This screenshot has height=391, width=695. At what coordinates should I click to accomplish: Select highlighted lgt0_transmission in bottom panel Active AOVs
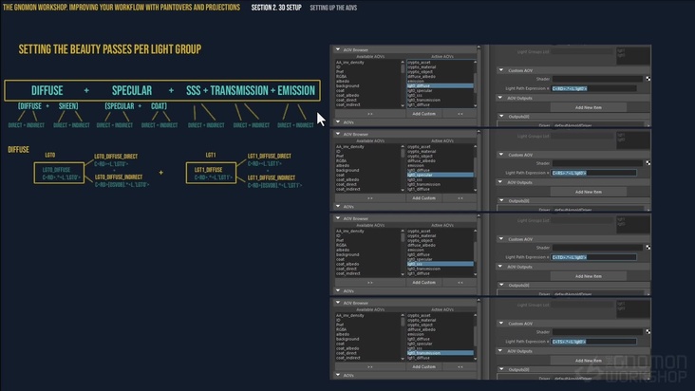tap(440, 353)
